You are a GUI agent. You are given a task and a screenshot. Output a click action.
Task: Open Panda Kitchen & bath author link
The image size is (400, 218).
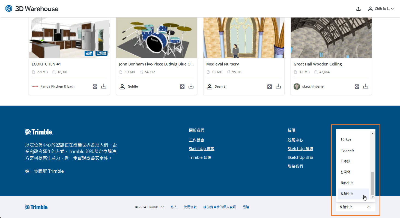point(57,86)
